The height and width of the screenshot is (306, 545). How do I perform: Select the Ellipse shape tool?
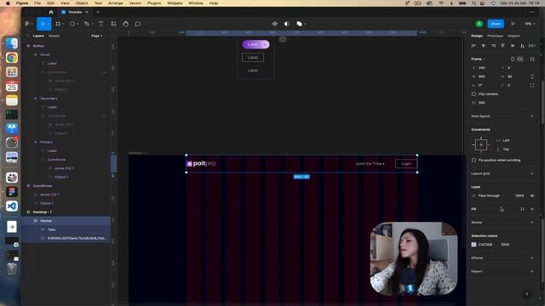[x=72, y=24]
